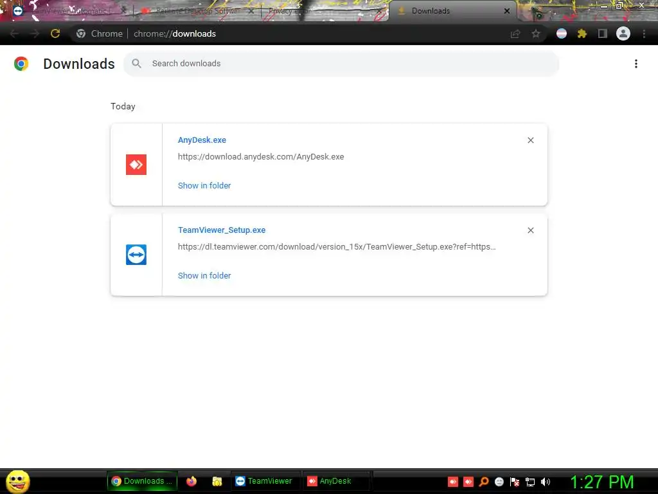Select Downloads Chrome taskbar button
Screen dimensions: 658x494
[x=142, y=481]
